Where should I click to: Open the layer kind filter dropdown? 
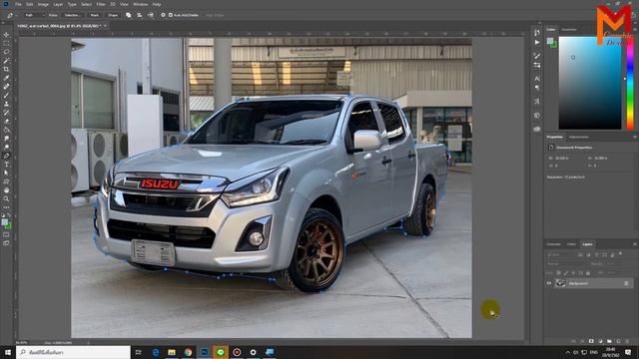pos(561,255)
